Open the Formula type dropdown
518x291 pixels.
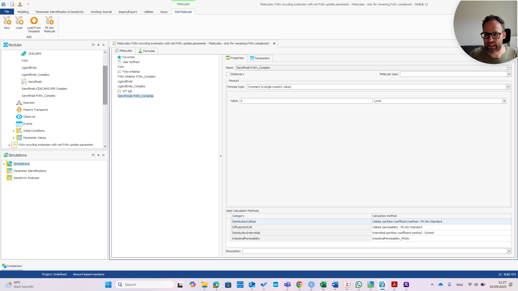508,87
